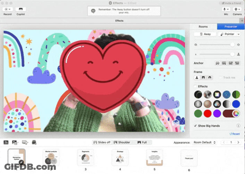Open the add image slide dropdown
Screen dimensions: 245x174
[15, 142]
